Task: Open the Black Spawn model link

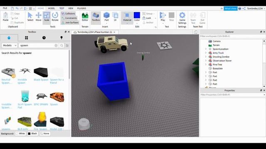Action: (41, 79)
